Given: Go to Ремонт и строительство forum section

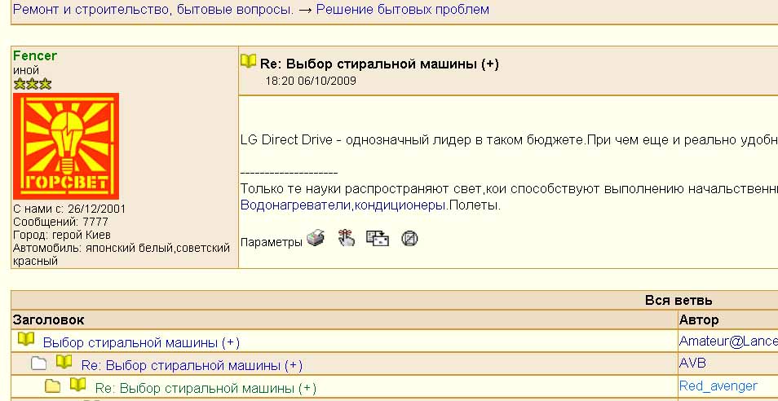Looking at the screenshot, I should [153, 10].
